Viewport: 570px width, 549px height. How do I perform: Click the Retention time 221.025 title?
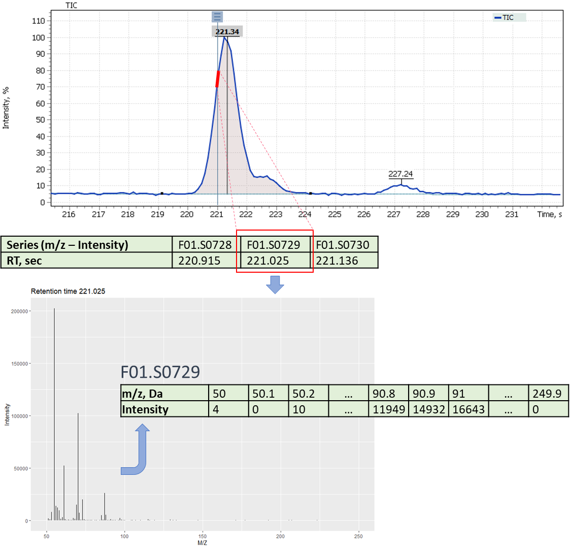click(x=68, y=292)
